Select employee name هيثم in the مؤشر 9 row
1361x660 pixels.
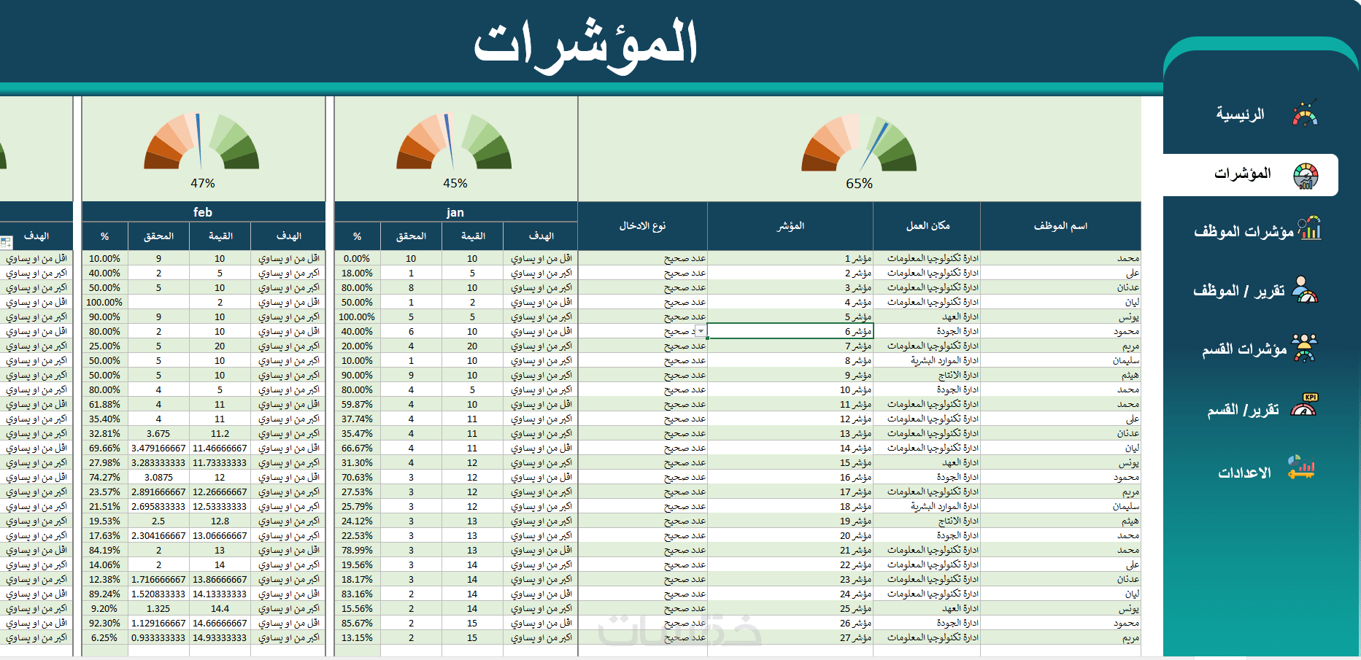(x=1060, y=375)
